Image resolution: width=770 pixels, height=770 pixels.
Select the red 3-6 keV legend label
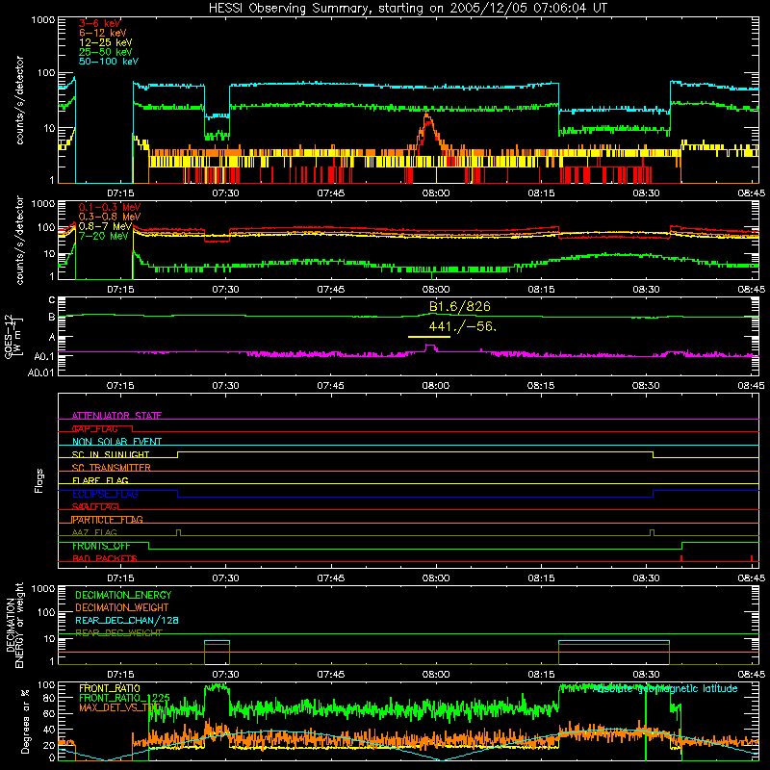click(100, 23)
